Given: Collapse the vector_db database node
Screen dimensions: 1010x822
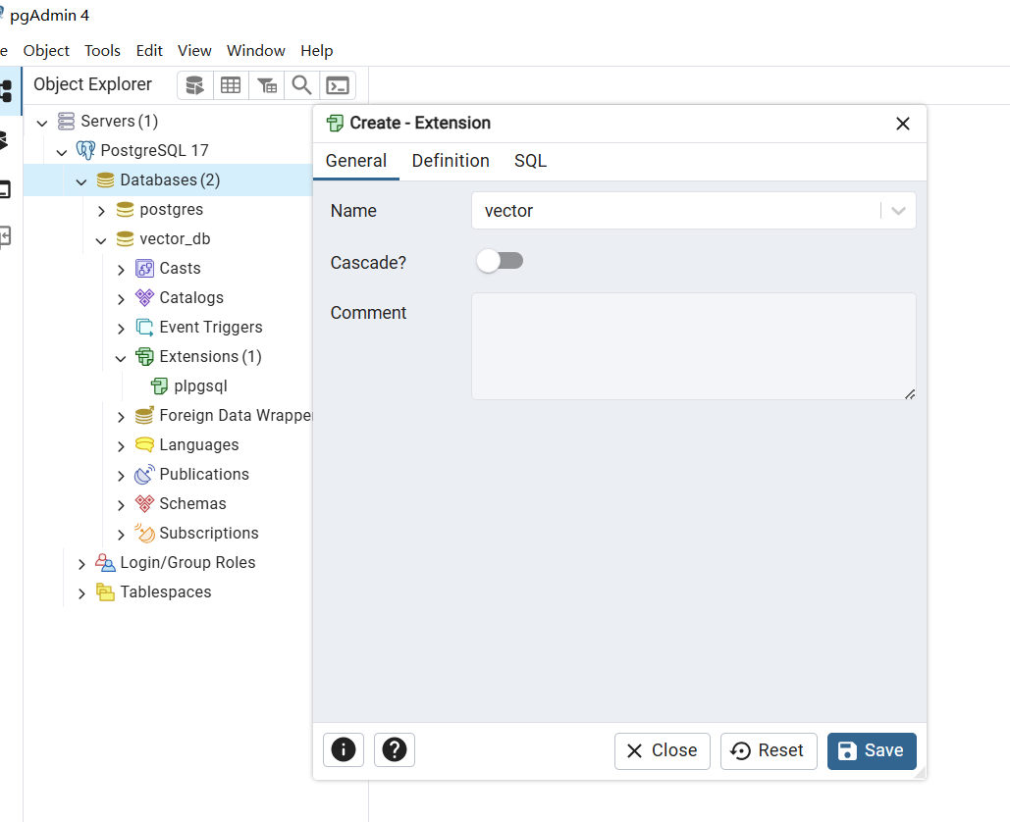Looking at the screenshot, I should point(101,240).
